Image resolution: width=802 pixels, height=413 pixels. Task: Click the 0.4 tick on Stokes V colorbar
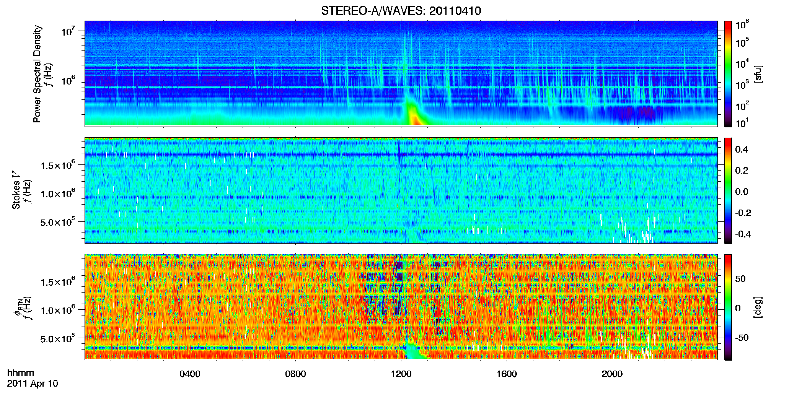(742, 149)
